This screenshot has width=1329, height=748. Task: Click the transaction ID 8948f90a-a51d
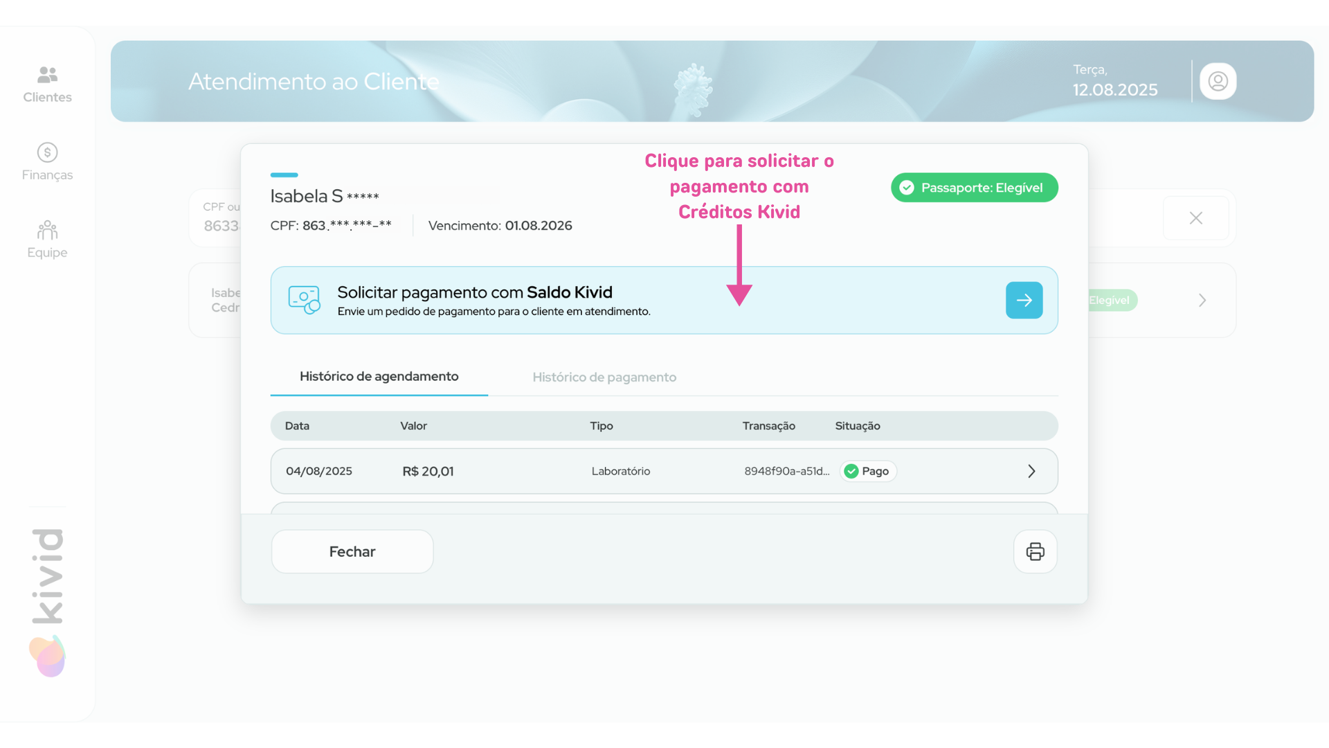(x=786, y=472)
